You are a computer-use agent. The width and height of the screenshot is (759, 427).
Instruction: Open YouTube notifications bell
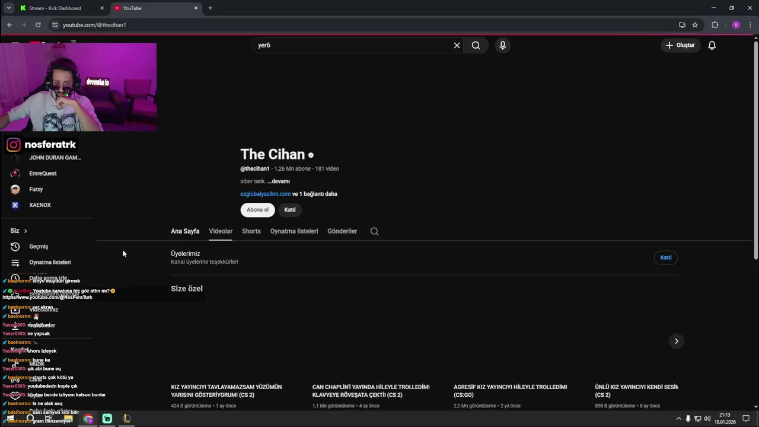712,45
